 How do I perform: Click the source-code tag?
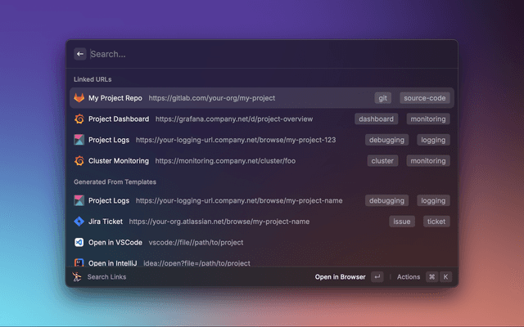click(425, 98)
